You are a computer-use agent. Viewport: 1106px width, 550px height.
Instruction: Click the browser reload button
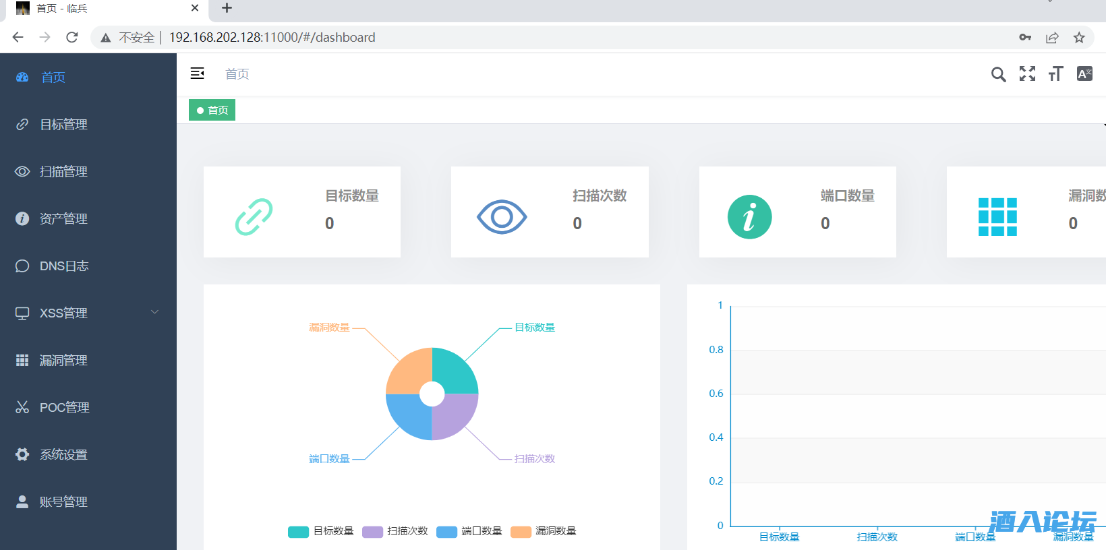pyautogui.click(x=72, y=38)
